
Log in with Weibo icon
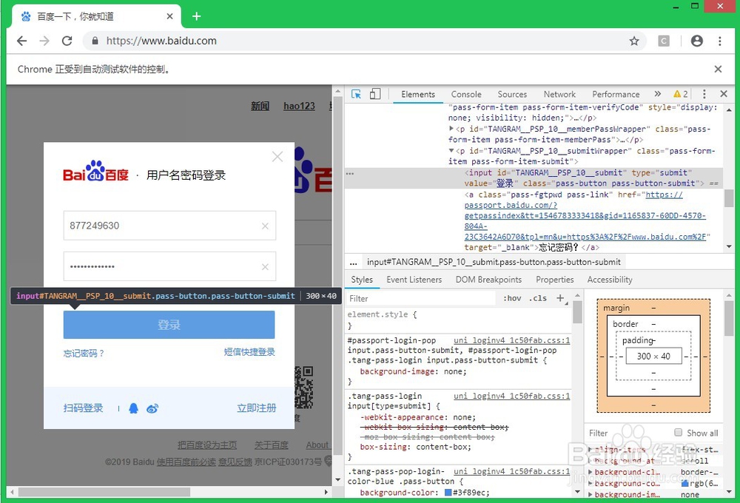[152, 408]
